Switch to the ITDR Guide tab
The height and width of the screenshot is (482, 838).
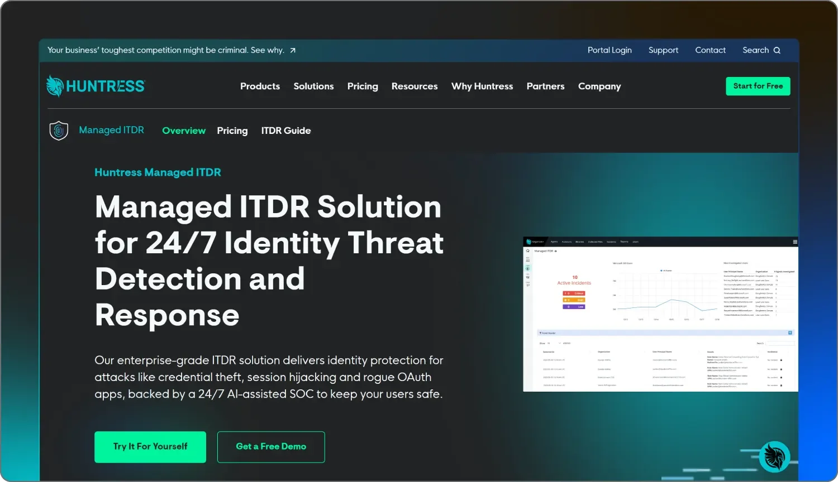[286, 131]
